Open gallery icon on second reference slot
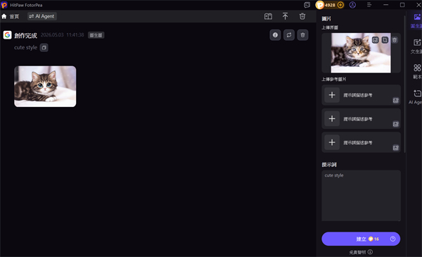Viewport: 422px width, 257px height. [x=395, y=124]
